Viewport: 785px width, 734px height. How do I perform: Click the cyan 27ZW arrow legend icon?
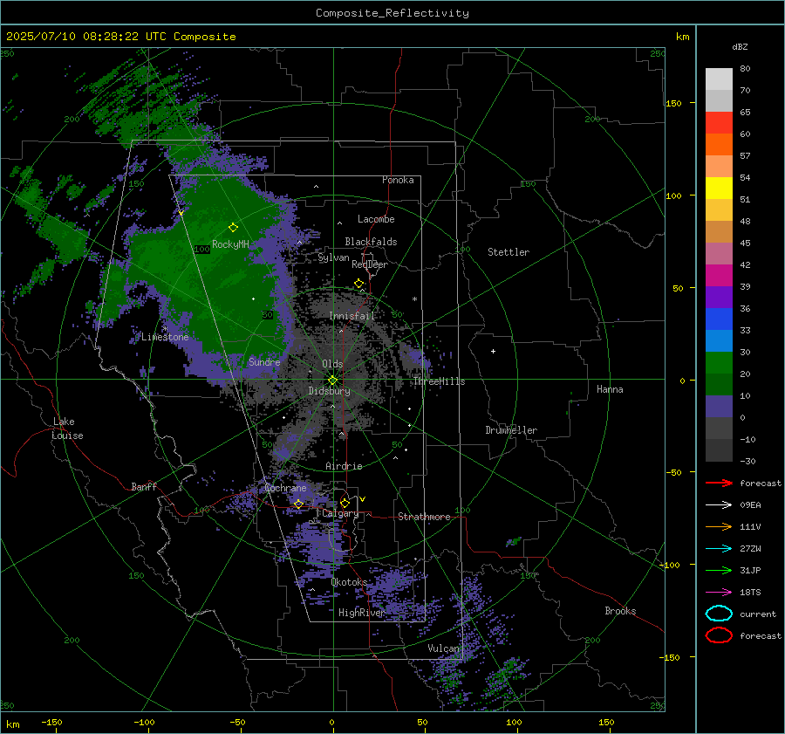point(719,549)
